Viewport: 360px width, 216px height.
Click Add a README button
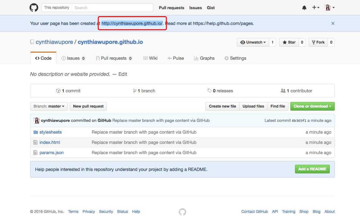click(312, 169)
